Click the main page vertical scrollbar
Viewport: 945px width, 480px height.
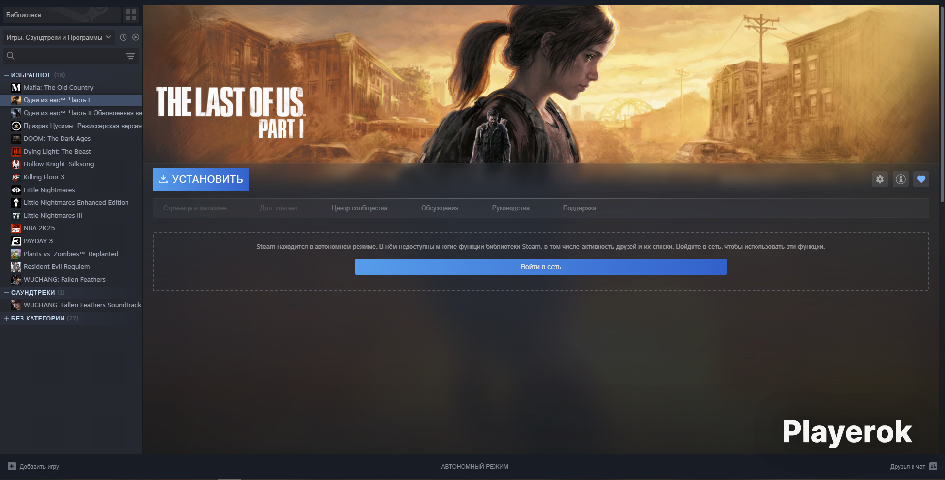point(942,104)
